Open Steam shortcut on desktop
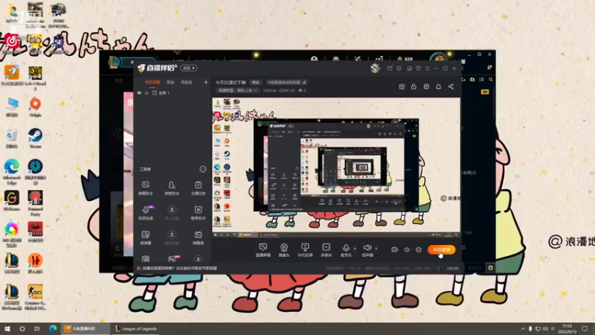The image size is (595, 335). (x=35, y=138)
